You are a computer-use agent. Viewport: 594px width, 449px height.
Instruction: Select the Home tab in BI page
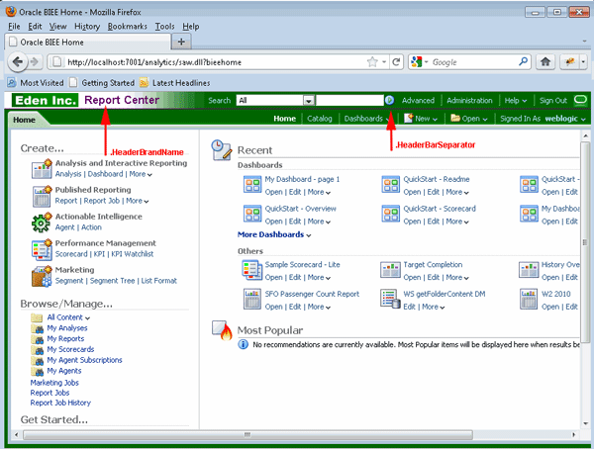(24, 120)
